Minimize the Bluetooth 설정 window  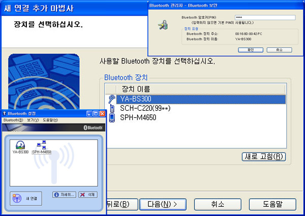click(x=89, y=113)
